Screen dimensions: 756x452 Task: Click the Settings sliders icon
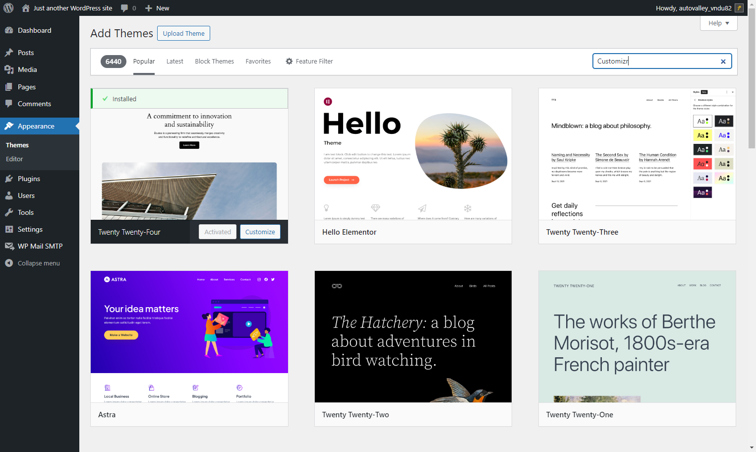coord(9,229)
